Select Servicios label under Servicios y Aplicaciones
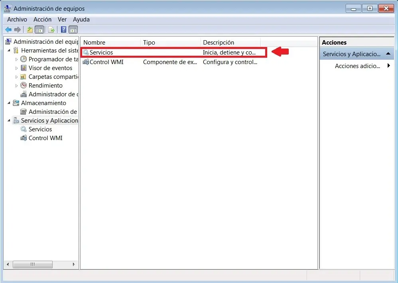This screenshot has height=283, width=398. [40, 129]
